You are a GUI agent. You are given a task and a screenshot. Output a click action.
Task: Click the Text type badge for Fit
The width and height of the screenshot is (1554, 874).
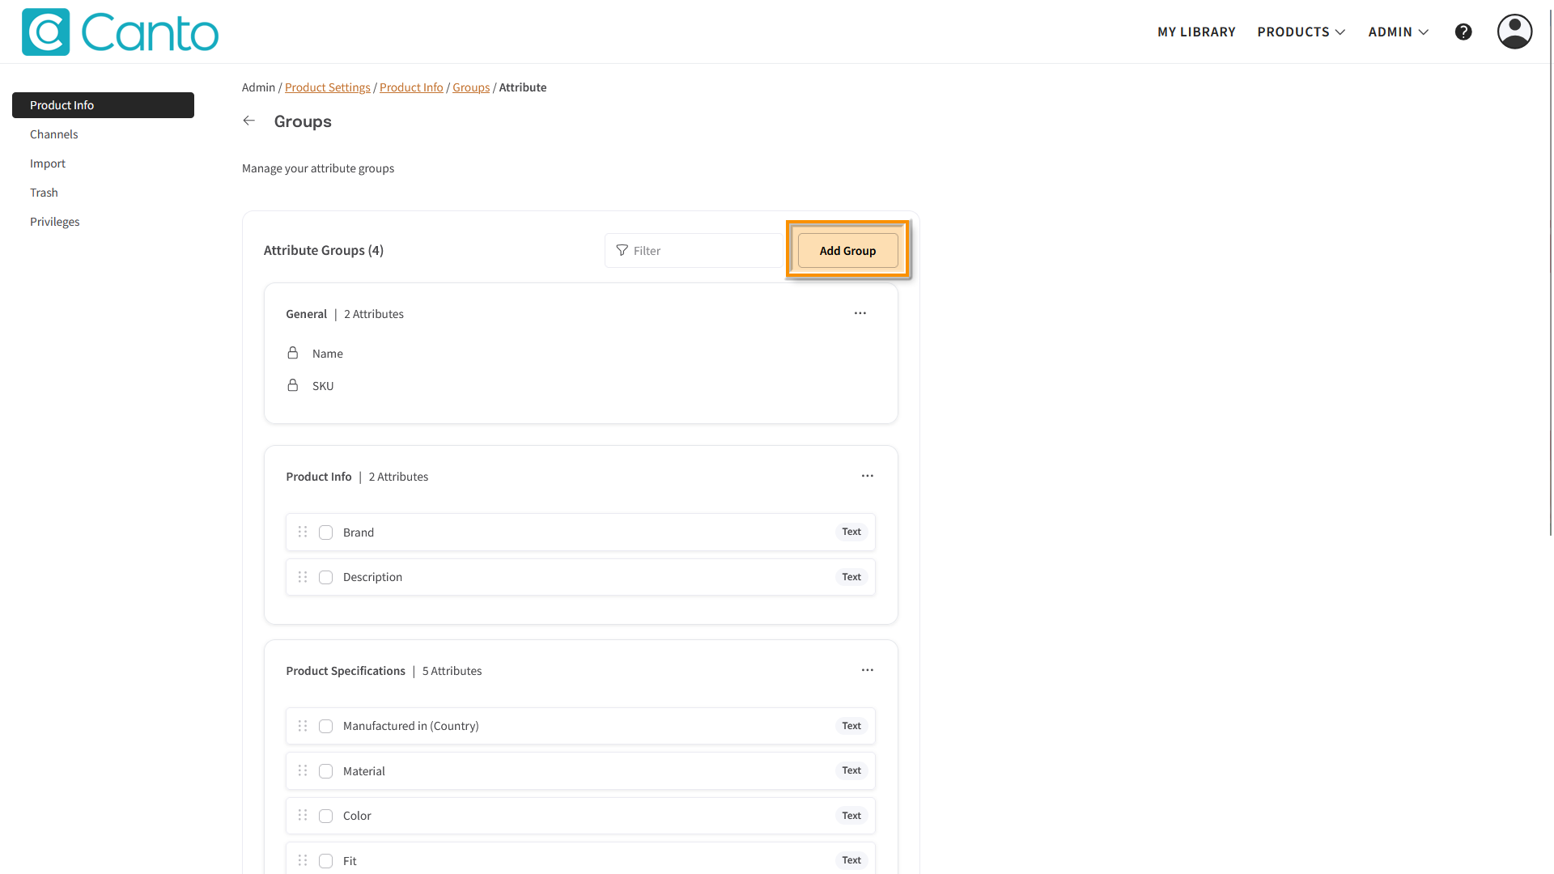point(851,860)
